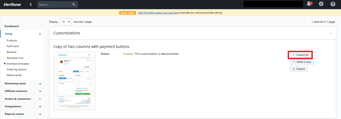Click the Customizations panel heading
Viewport: 341px width, 119px height.
[67, 33]
